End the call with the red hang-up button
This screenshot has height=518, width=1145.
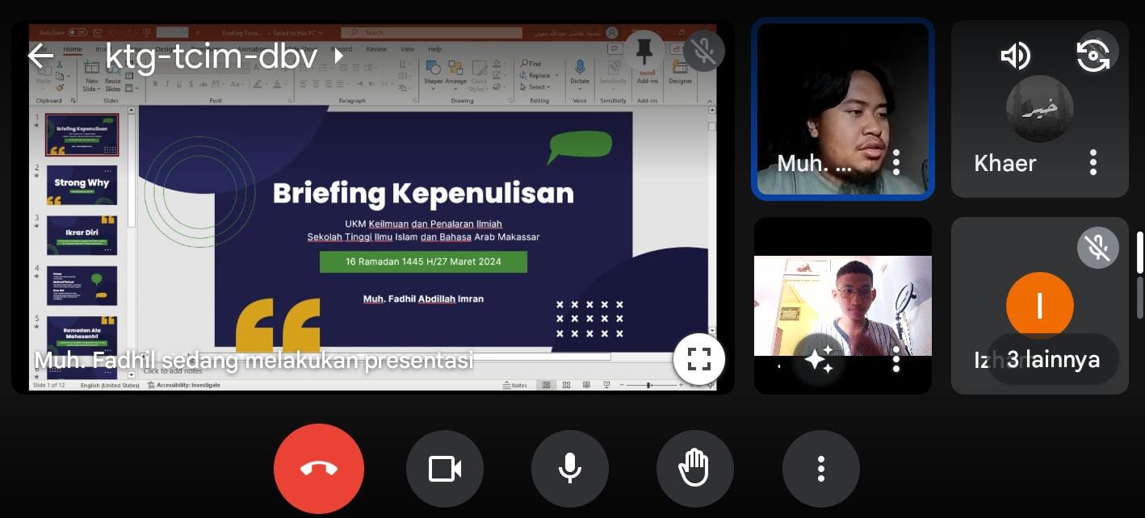coord(319,468)
